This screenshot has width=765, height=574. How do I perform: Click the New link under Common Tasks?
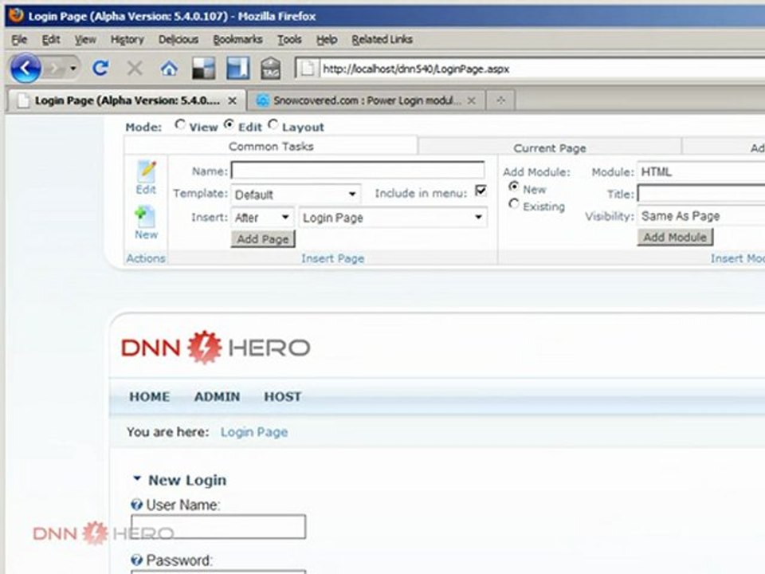click(x=146, y=234)
